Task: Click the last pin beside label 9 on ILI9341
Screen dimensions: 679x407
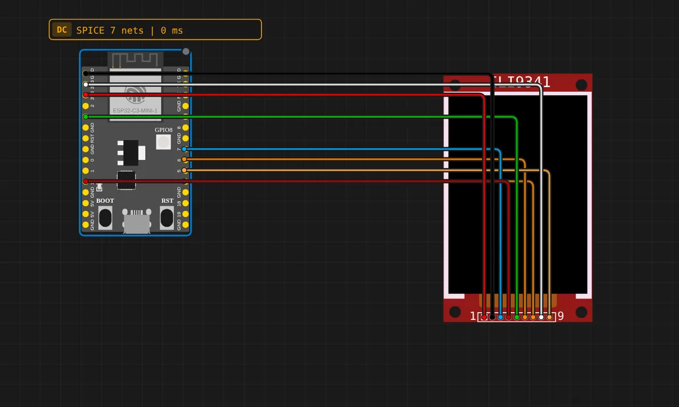Action: pyautogui.click(x=549, y=318)
